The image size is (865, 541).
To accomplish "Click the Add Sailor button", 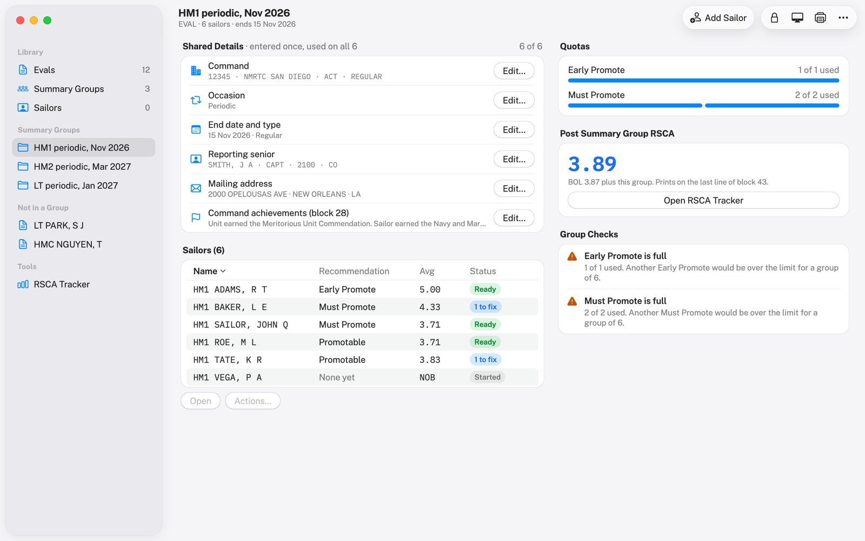I will (x=718, y=18).
